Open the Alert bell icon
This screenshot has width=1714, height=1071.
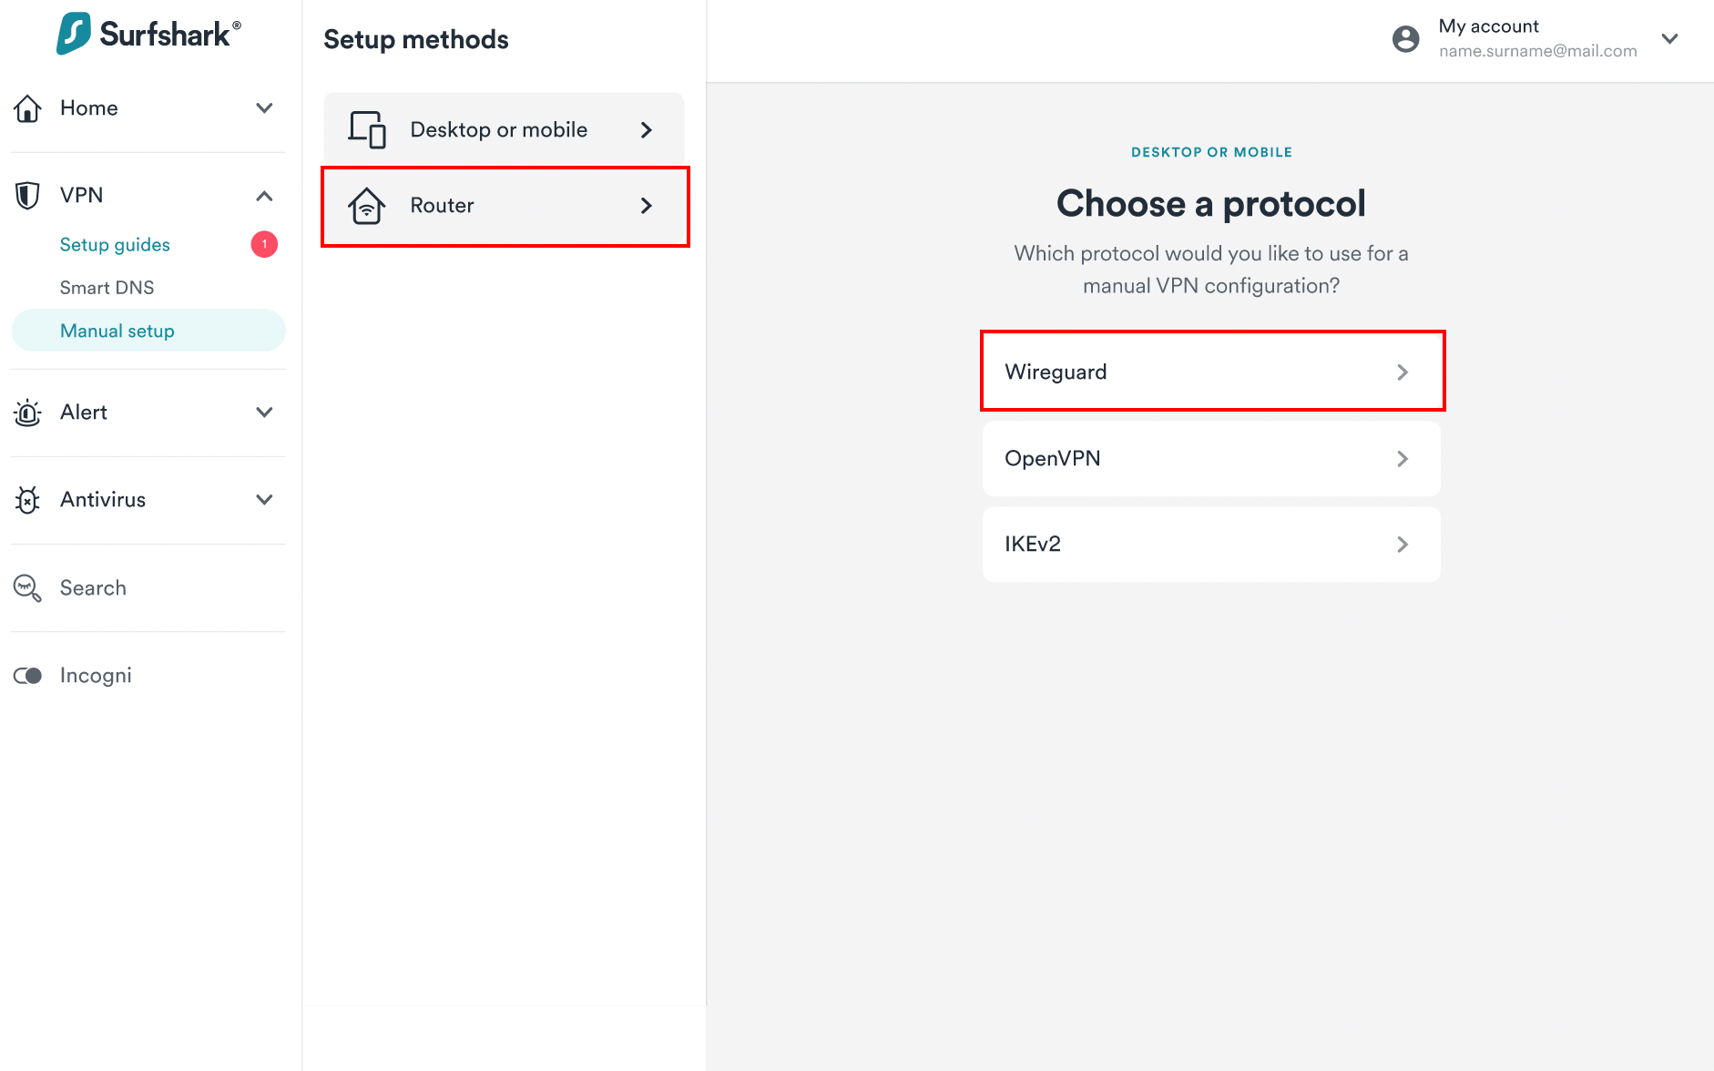point(28,412)
